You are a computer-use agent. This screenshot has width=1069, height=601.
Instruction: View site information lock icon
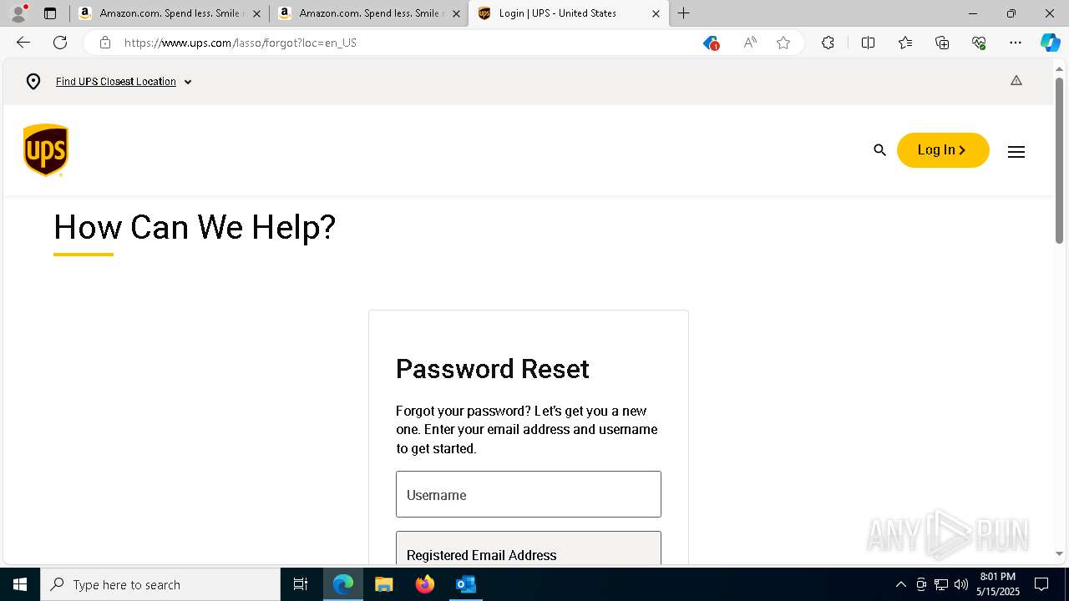(104, 43)
